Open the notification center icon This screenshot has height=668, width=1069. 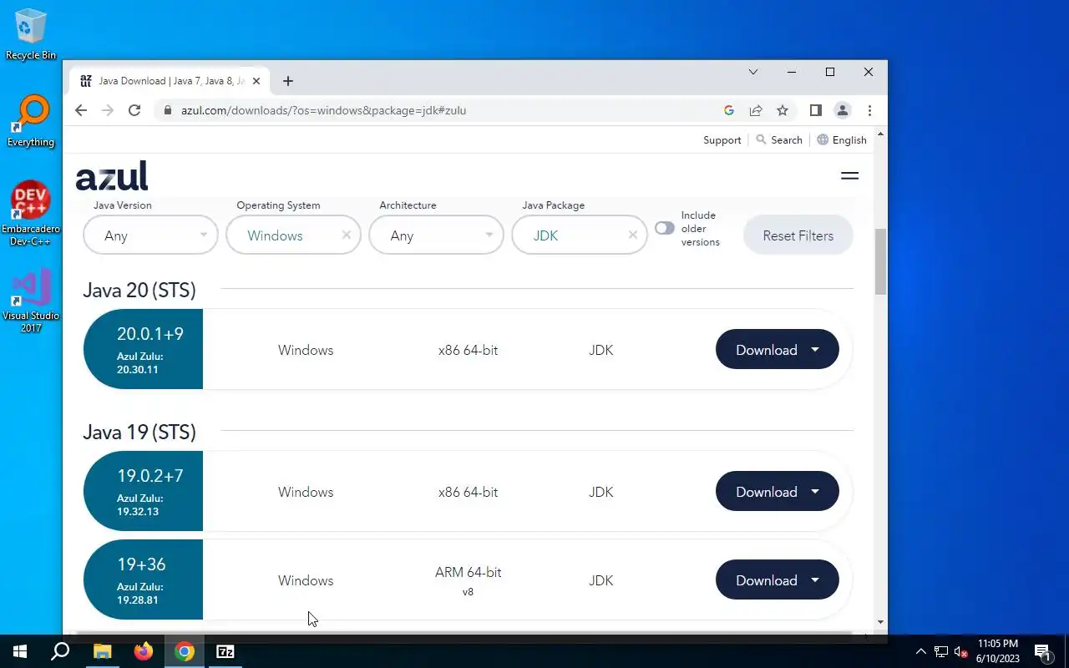1042,651
